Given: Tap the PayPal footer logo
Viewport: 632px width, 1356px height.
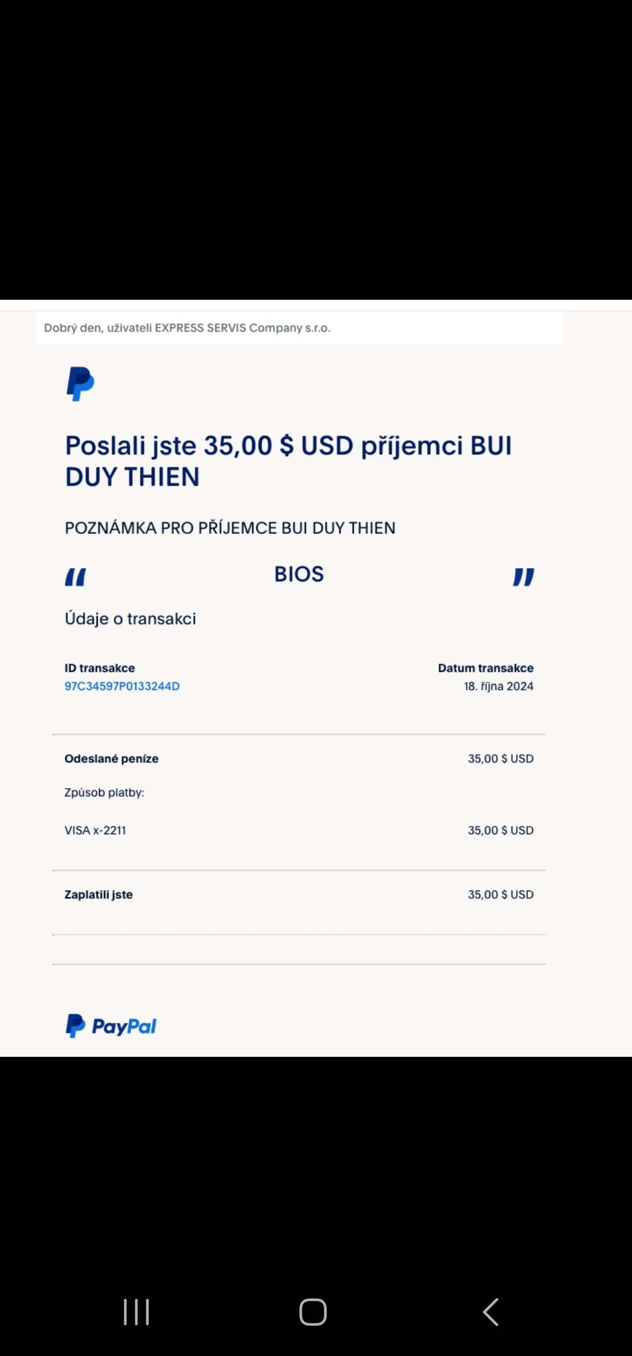Looking at the screenshot, I should tap(111, 1026).
